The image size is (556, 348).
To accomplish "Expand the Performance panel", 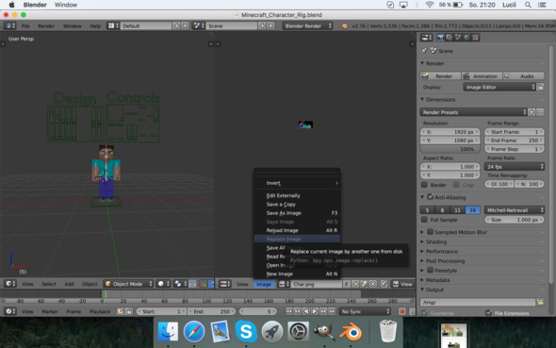I will pos(441,251).
